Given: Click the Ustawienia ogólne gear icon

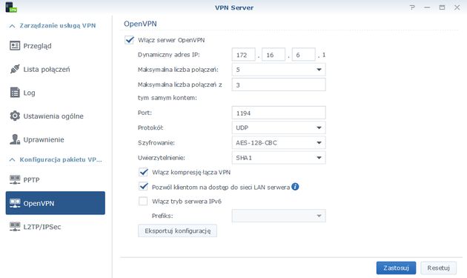Looking at the screenshot, I should [15, 116].
